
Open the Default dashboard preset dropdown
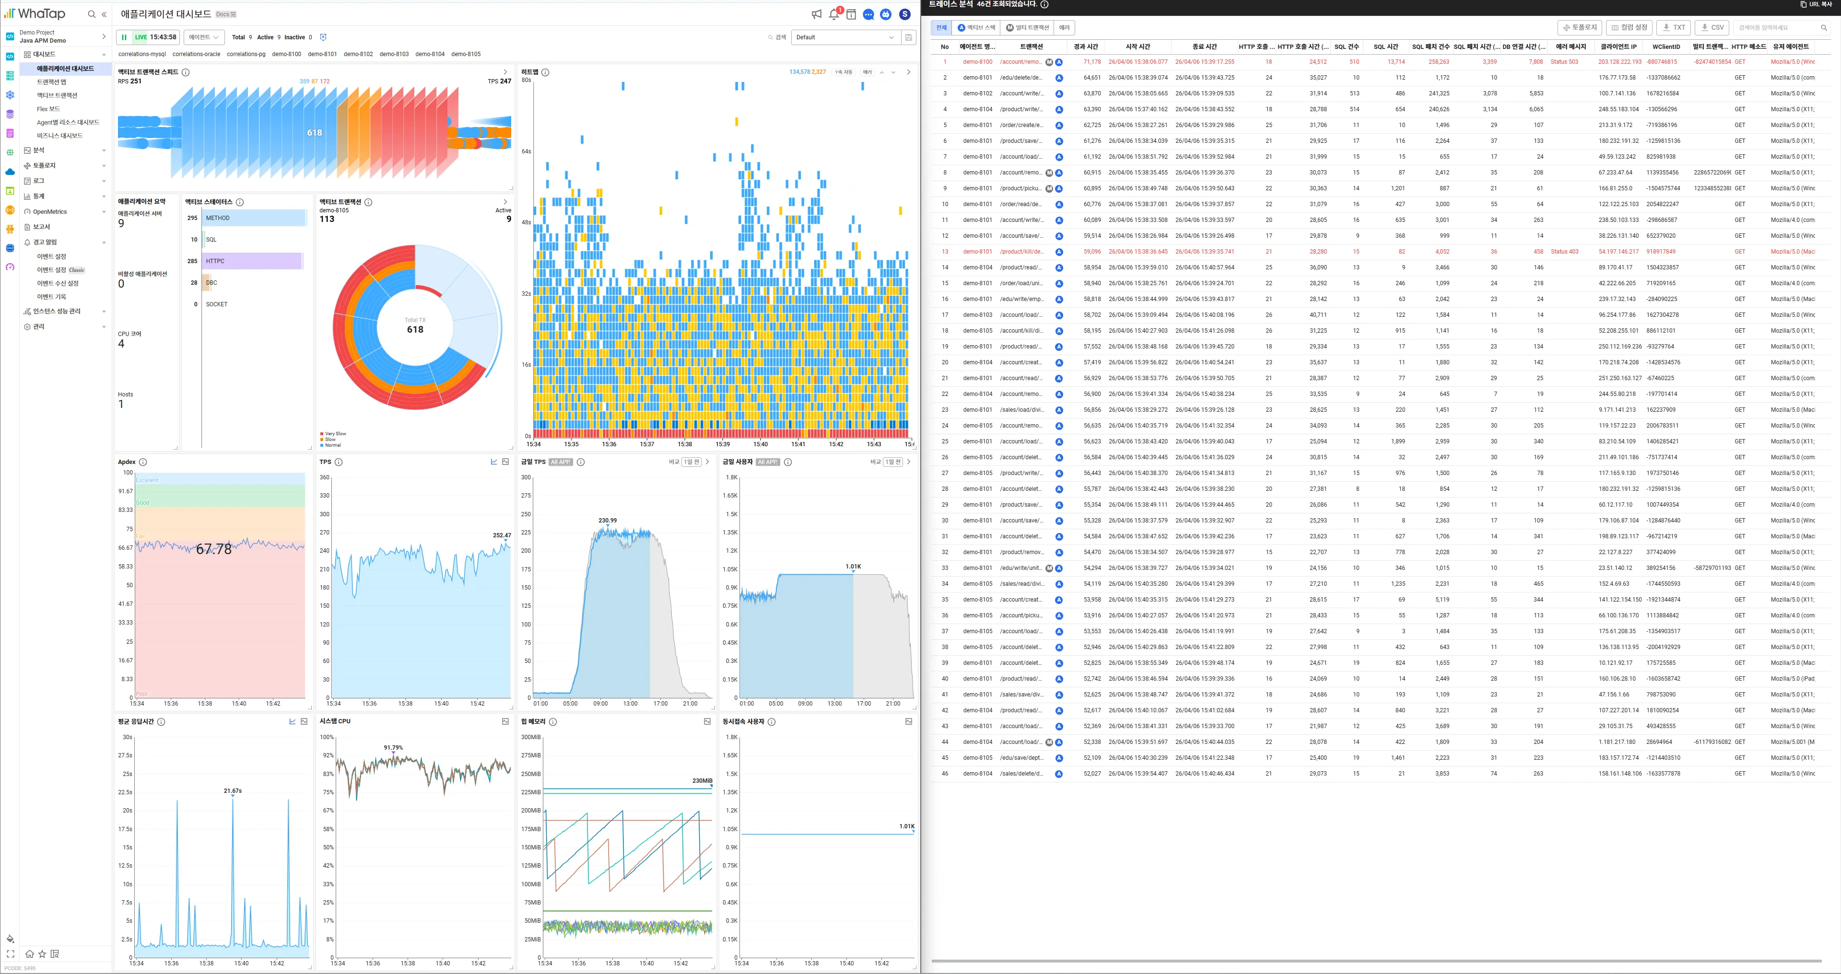[x=845, y=37]
